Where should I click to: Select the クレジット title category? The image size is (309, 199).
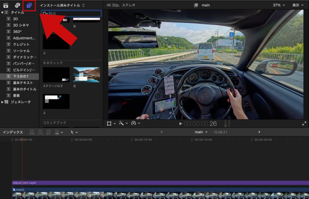pos(21,45)
